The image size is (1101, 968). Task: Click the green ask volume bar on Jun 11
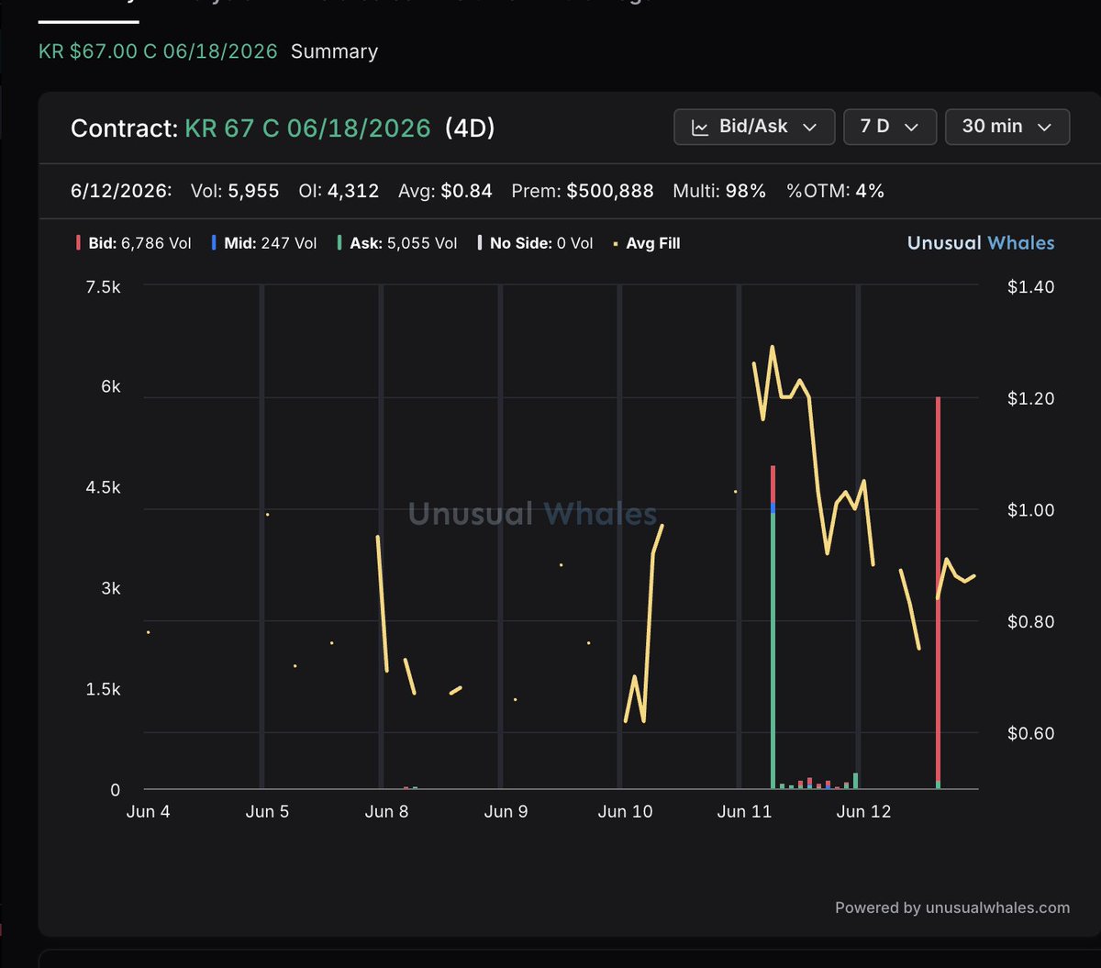[773, 650]
